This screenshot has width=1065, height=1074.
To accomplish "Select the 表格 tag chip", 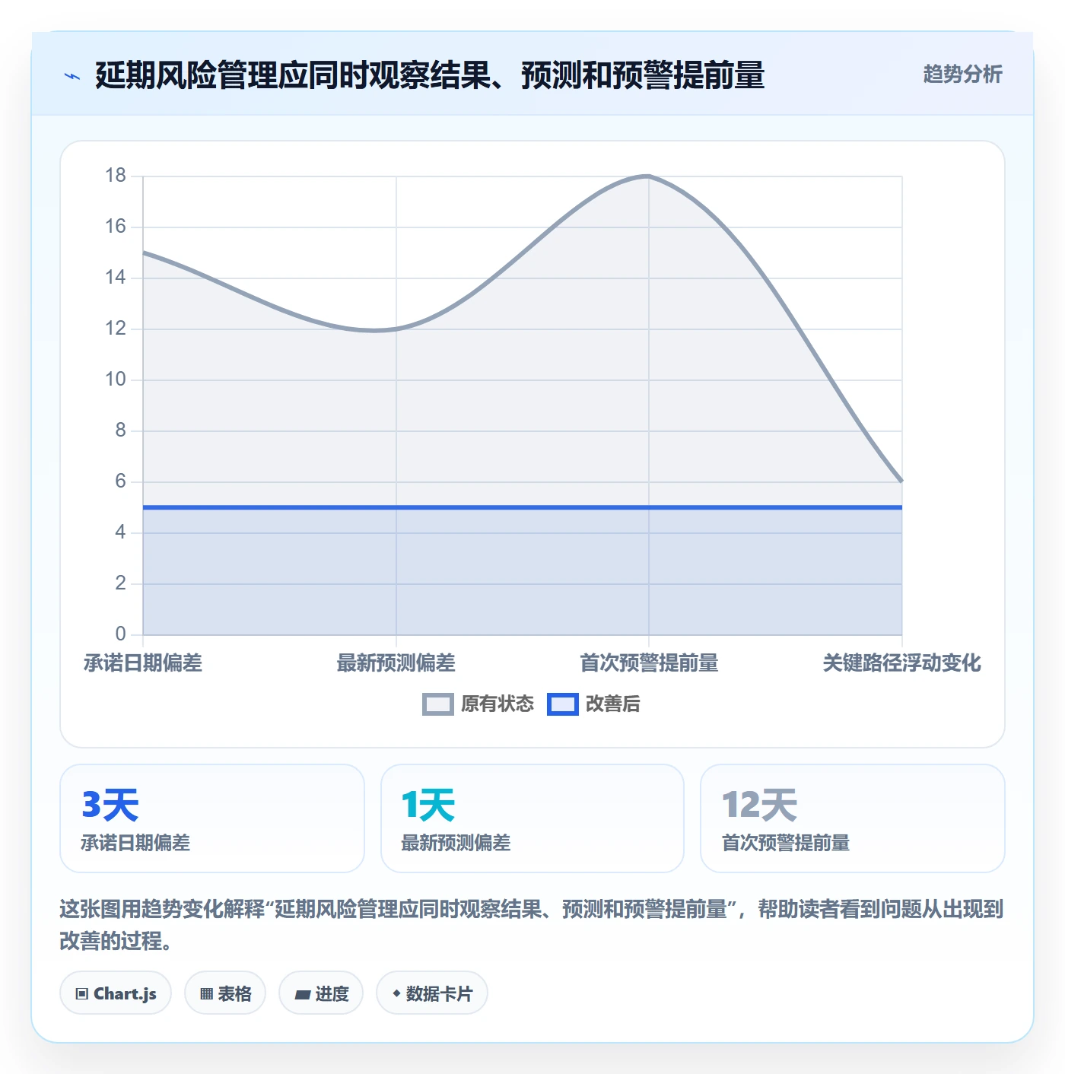I will pyautogui.click(x=225, y=993).
